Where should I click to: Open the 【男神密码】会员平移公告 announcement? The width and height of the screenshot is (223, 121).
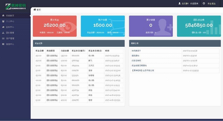click(x=143, y=70)
